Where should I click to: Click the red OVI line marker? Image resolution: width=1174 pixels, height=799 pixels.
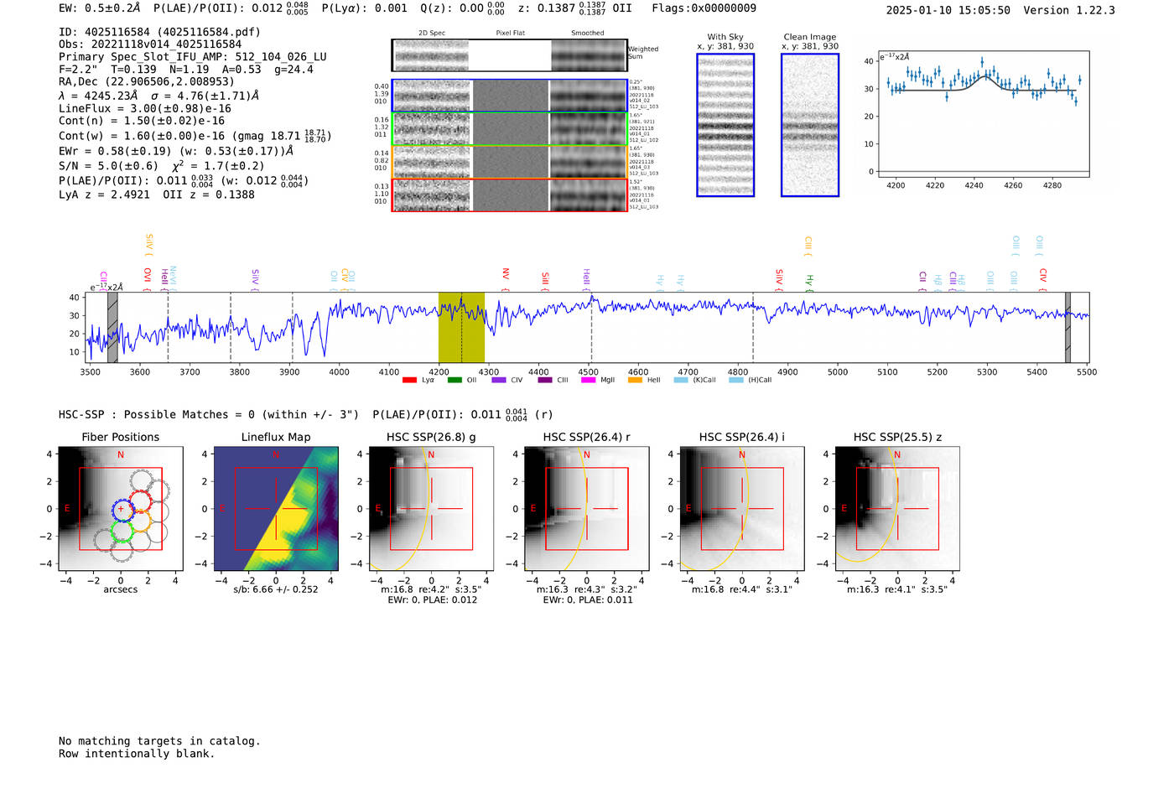point(148,280)
